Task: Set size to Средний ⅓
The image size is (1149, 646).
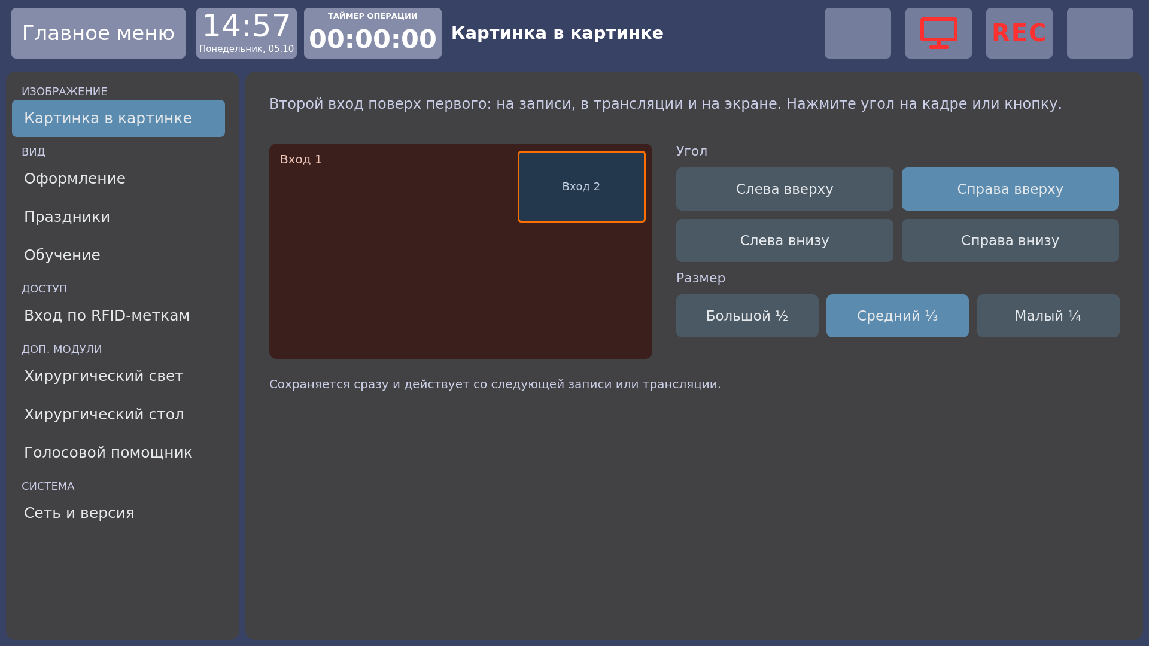Action: click(x=898, y=316)
